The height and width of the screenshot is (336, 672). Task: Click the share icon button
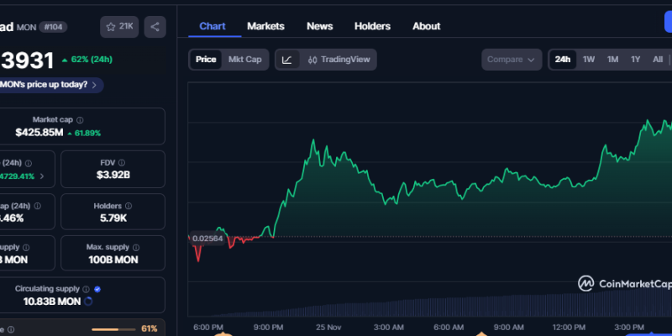pos(155,27)
